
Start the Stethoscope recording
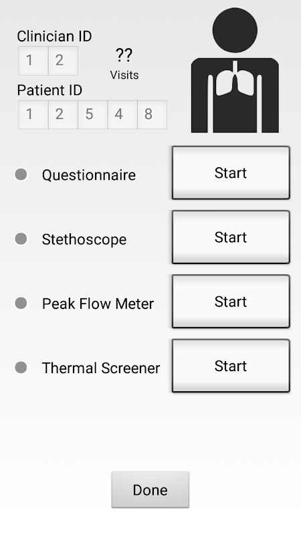[231, 237]
